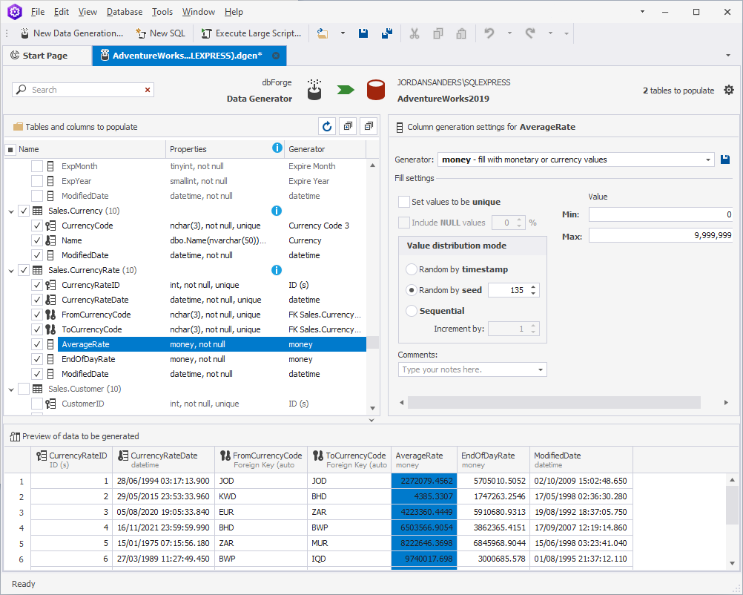
Task: Open the Generator dropdown list
Action: 708,160
